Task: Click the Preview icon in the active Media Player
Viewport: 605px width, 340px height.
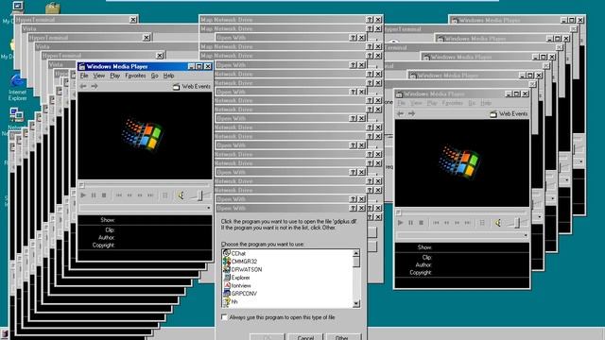Action: tap(165, 195)
